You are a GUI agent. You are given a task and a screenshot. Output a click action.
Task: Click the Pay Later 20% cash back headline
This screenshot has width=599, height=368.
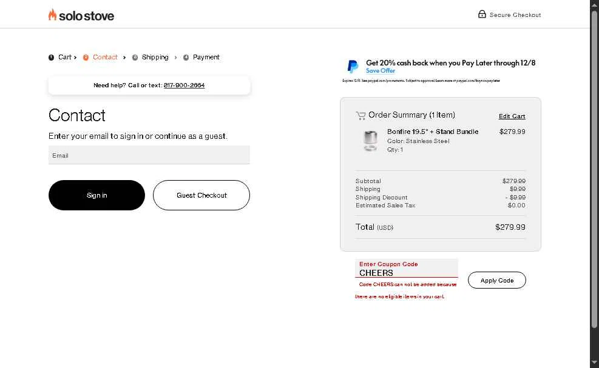451,63
